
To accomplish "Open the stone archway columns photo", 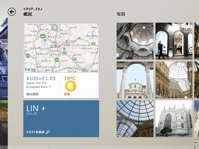I will point(135,80).
